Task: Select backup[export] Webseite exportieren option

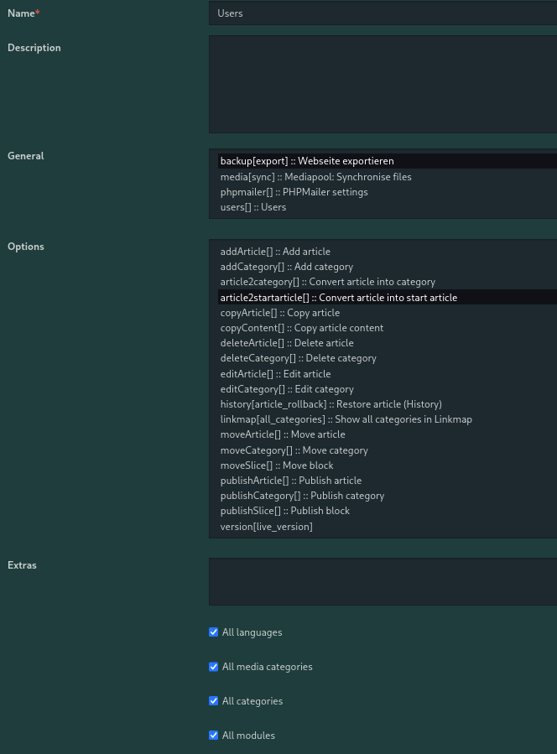Action: coord(307,161)
